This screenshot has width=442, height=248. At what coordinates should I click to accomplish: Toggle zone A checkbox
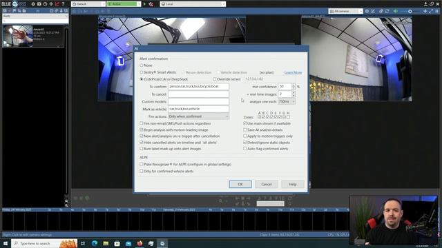coord(260,117)
